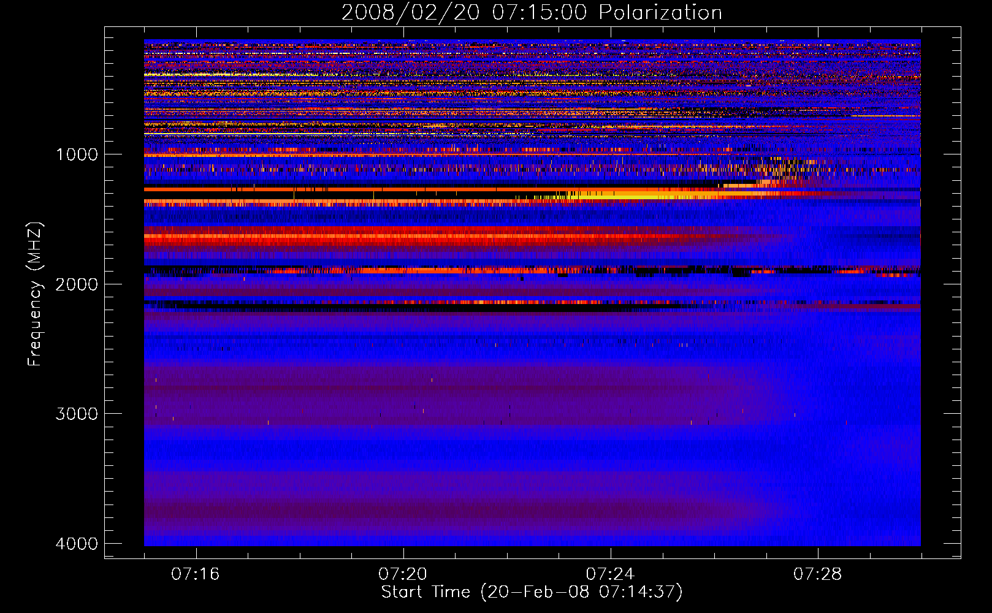Screen dimensions: 992x613
Task: Click the 4000 frequency tick label
Action: pyautogui.click(x=77, y=544)
